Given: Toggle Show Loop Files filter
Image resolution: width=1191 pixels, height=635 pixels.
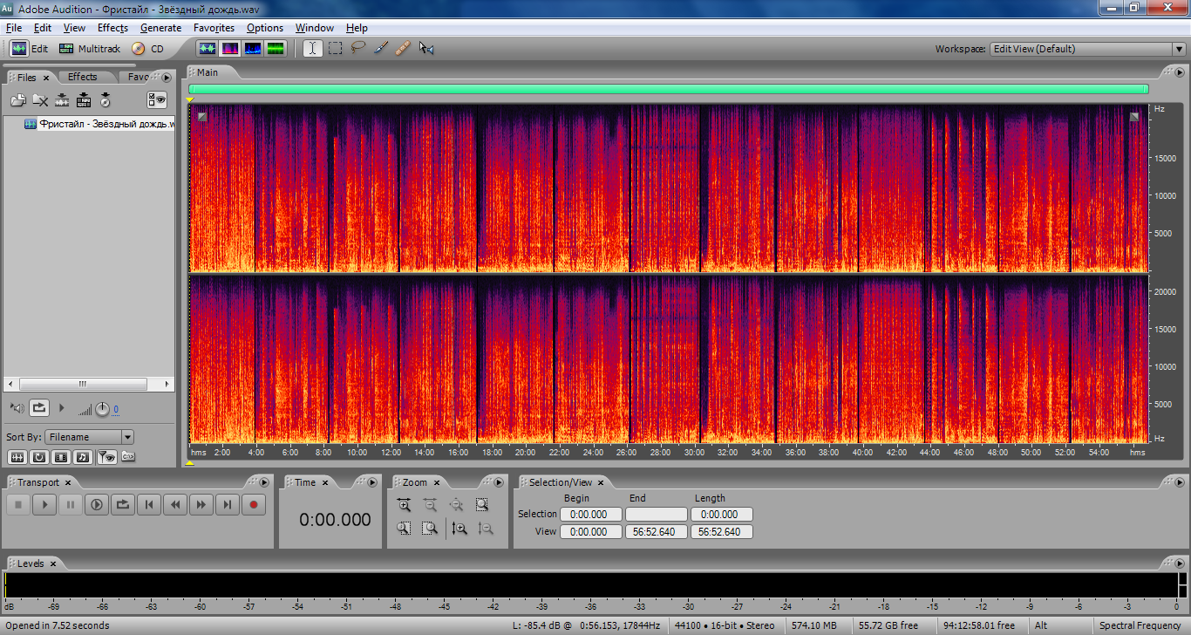Looking at the screenshot, I should tap(39, 456).
